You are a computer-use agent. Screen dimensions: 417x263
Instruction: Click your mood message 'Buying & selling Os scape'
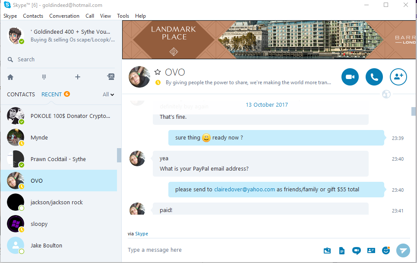point(73,40)
